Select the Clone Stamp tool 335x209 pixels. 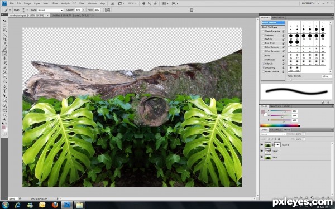[x=4, y=59]
